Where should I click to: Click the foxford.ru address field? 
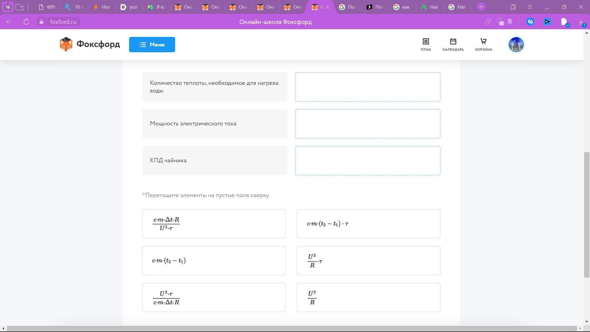63,22
